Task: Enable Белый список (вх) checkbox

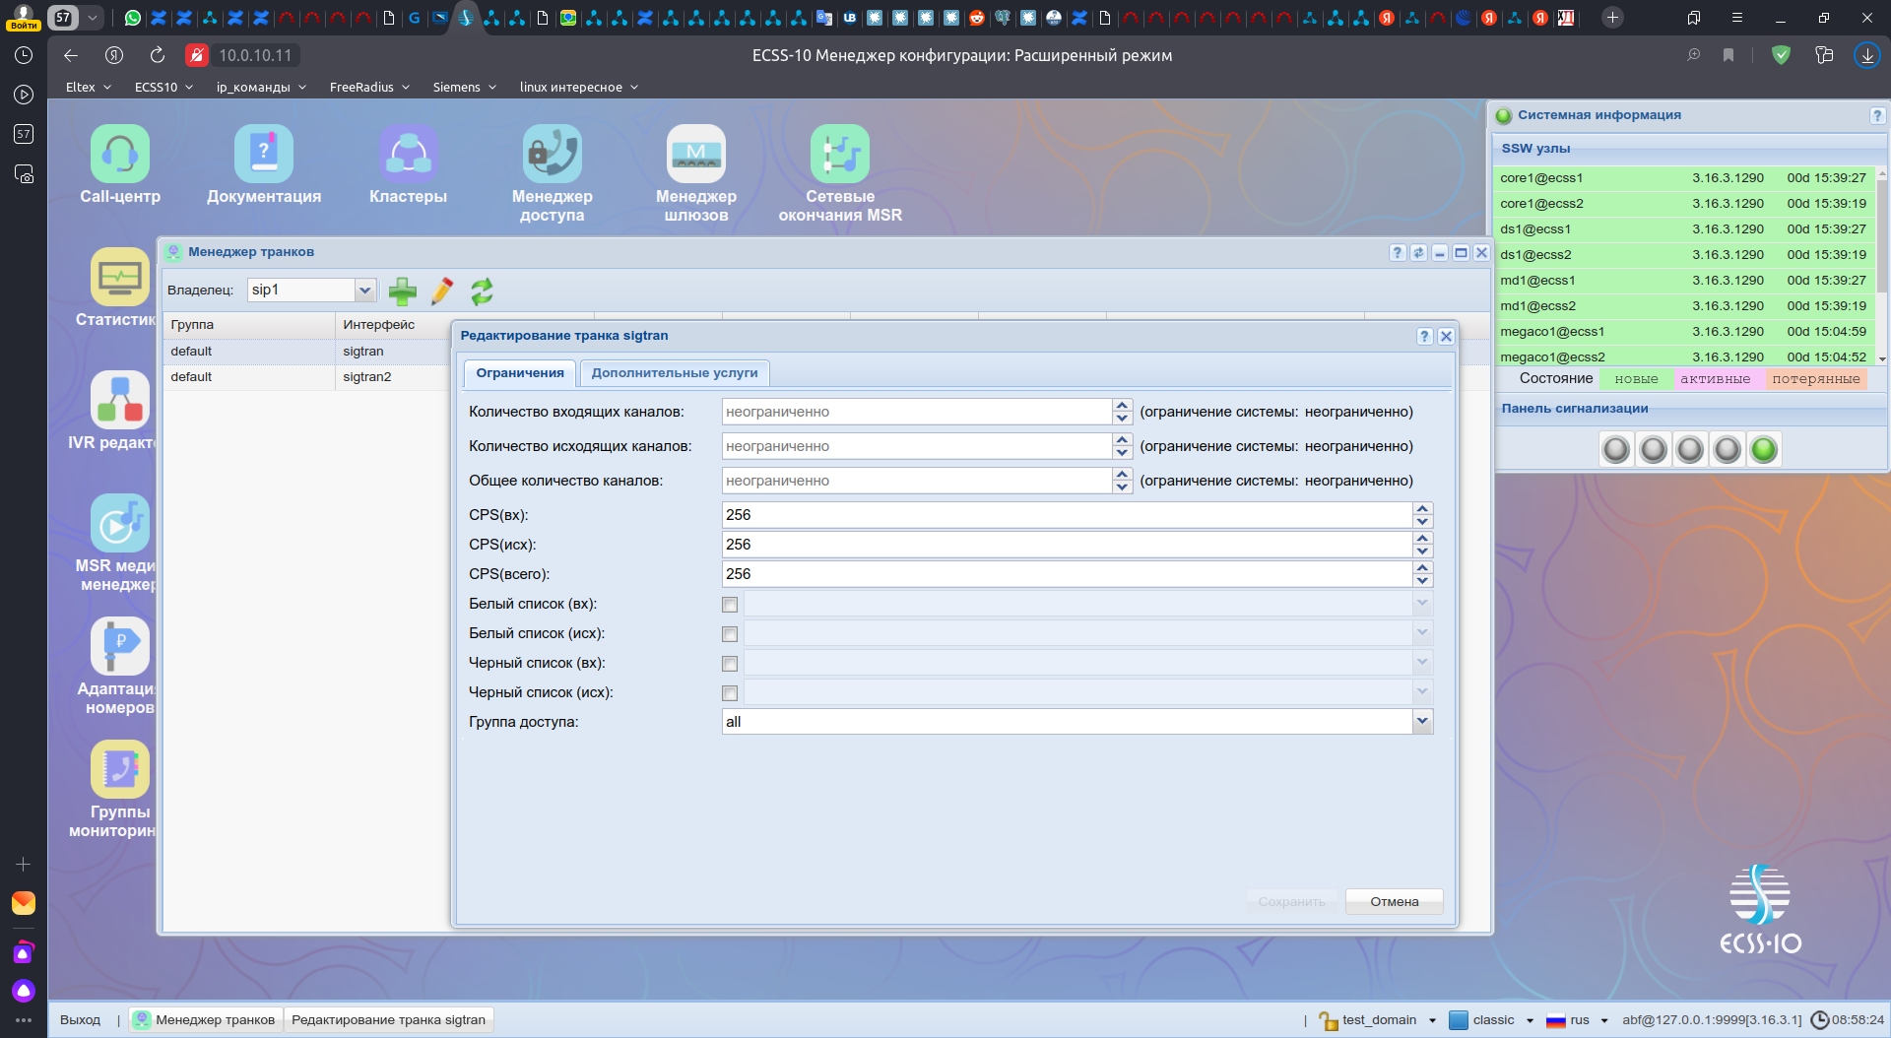Action: (x=730, y=605)
